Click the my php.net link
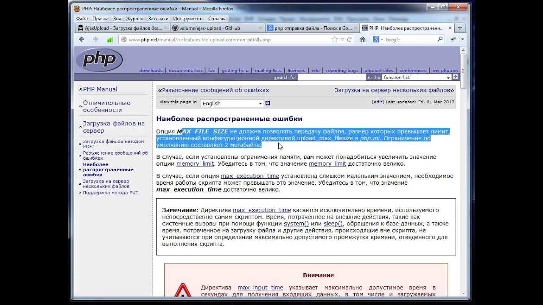 (x=445, y=70)
